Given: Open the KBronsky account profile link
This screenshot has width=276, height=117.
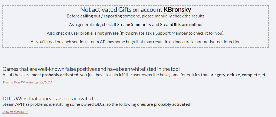Looking at the screenshot, I should (x=177, y=10).
